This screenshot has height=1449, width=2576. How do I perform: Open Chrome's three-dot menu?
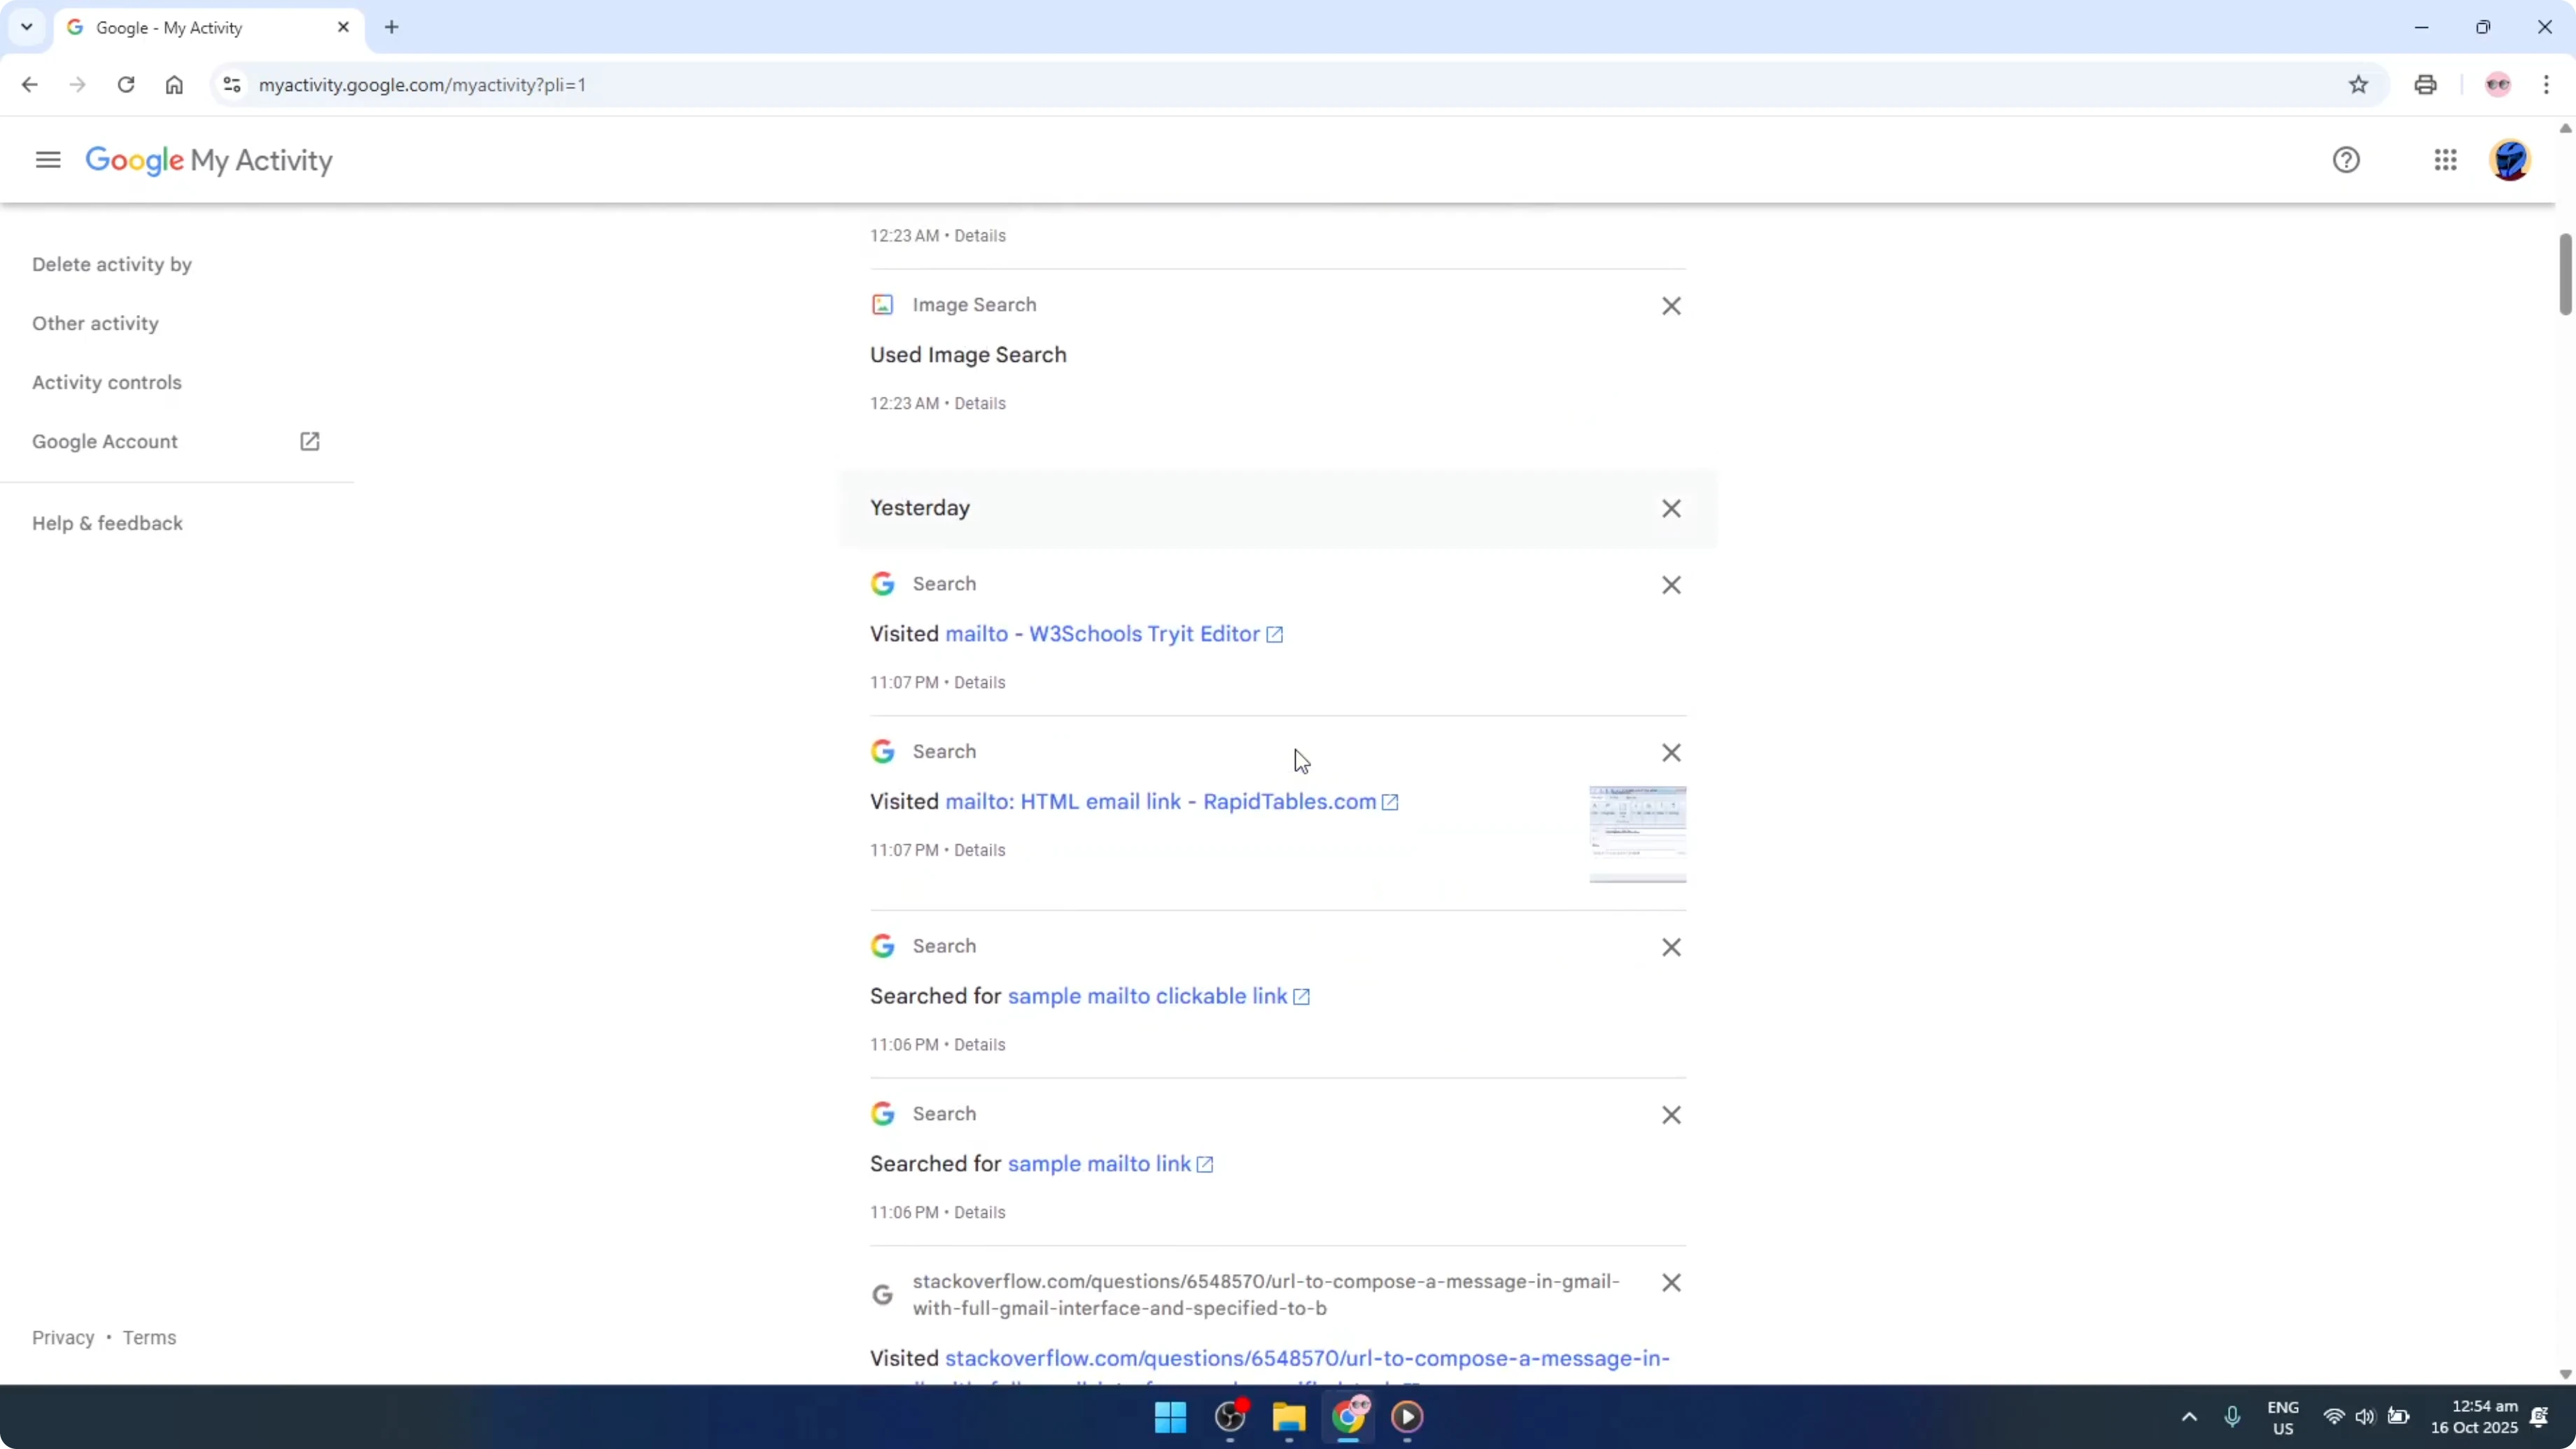[x=2548, y=85]
